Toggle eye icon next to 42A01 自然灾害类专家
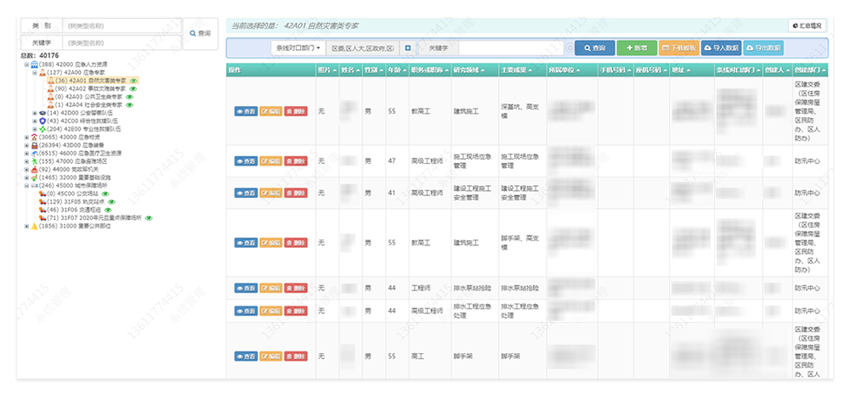850x399 pixels. pyautogui.click(x=133, y=81)
